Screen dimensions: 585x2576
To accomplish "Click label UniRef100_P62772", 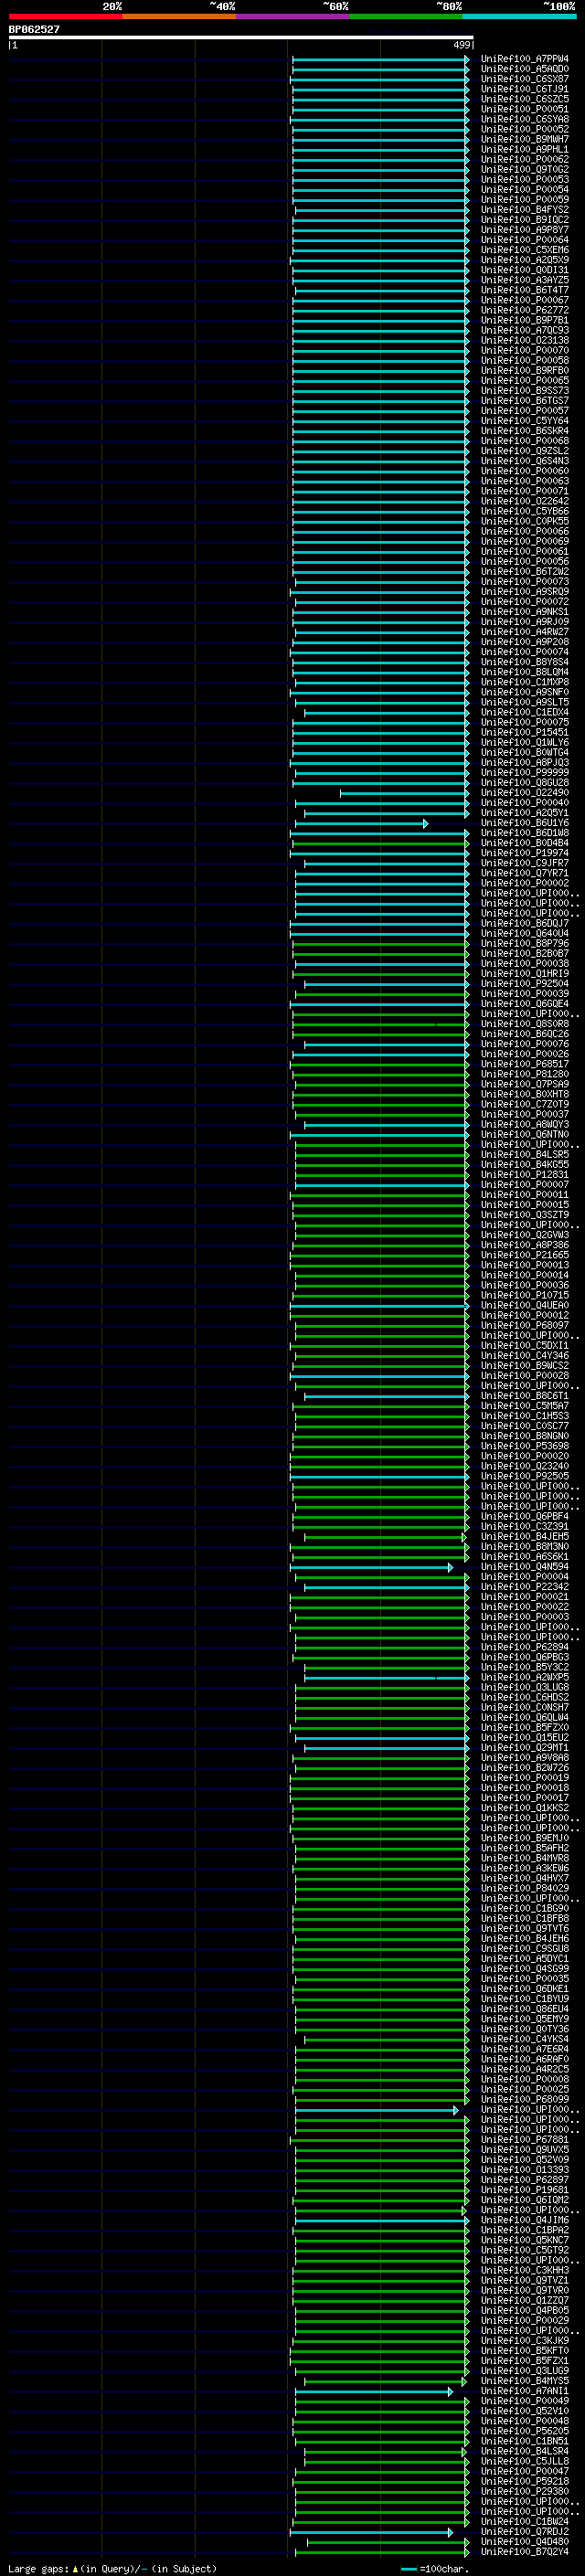I will 525,310.
